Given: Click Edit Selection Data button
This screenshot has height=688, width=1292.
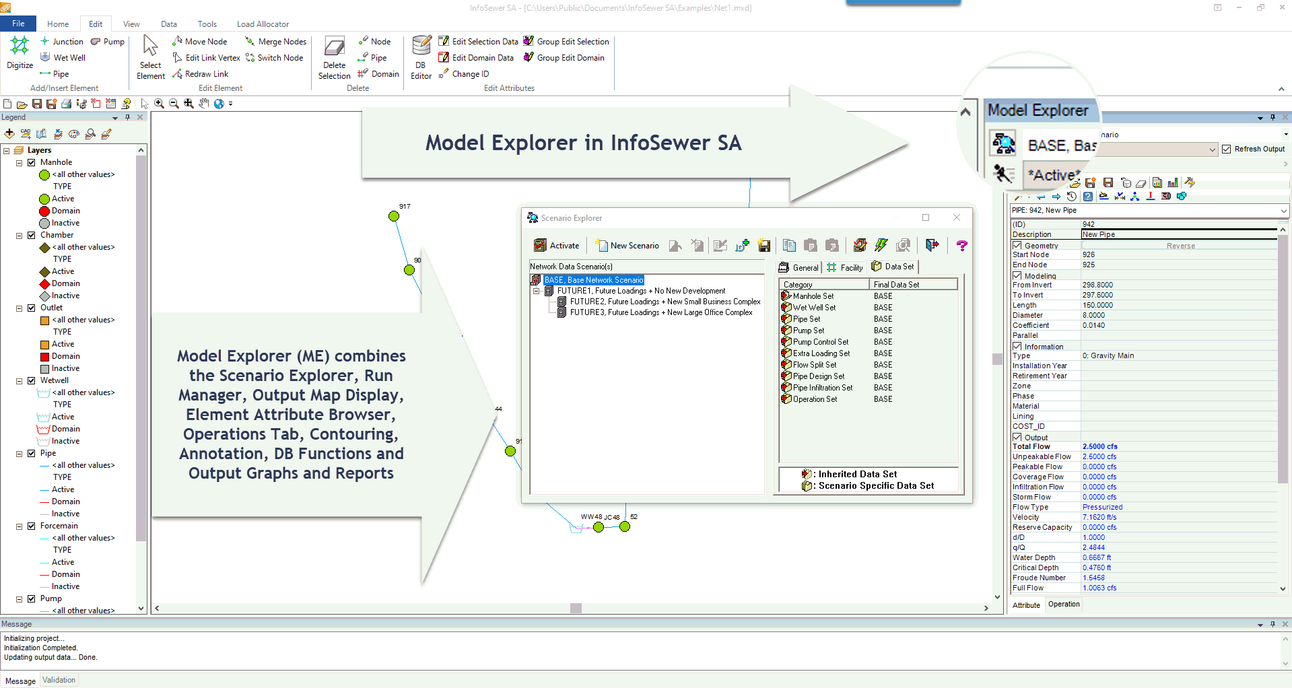Looking at the screenshot, I should pyautogui.click(x=479, y=42).
